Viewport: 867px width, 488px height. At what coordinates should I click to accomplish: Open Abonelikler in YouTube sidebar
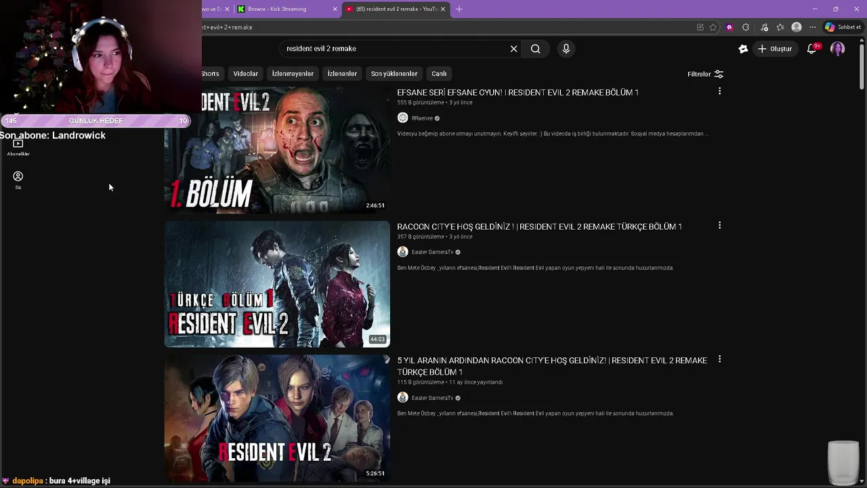click(x=18, y=147)
